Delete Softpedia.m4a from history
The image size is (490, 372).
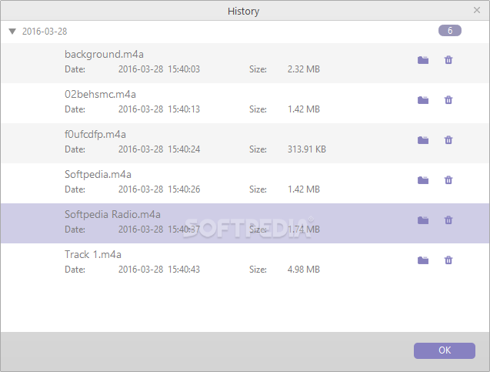(448, 180)
